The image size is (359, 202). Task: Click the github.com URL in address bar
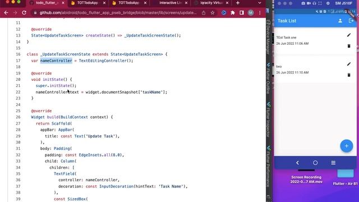click(118, 13)
